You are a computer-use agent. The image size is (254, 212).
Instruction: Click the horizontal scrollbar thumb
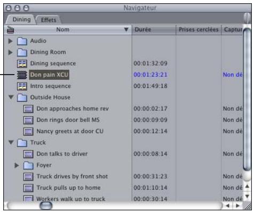click(x=46, y=206)
